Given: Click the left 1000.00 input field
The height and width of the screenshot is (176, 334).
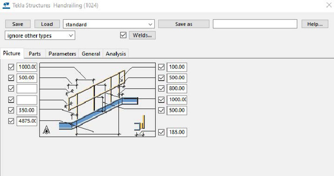Looking at the screenshot, I should coord(27,67).
